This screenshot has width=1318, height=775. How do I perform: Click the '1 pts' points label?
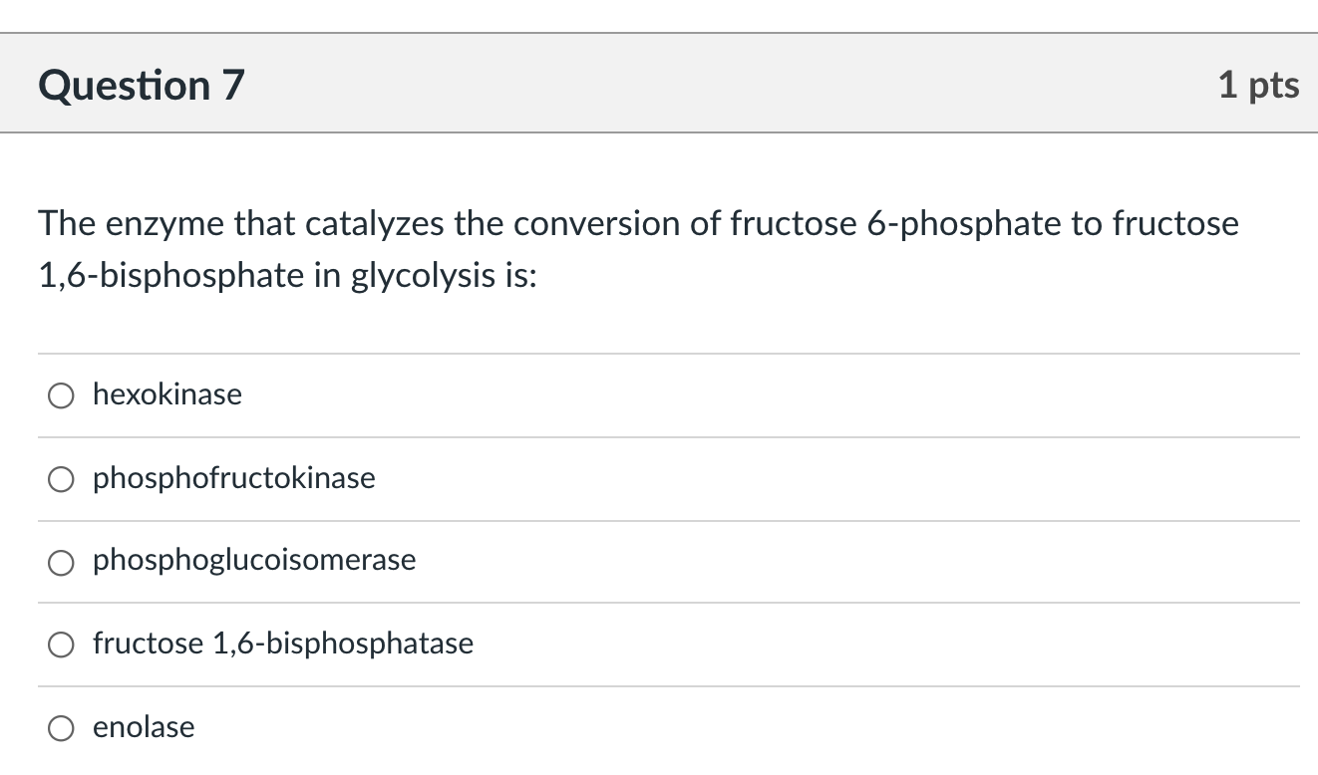click(1258, 86)
